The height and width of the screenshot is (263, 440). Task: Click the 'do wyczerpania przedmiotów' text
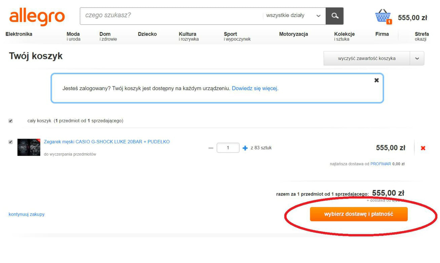click(x=70, y=154)
